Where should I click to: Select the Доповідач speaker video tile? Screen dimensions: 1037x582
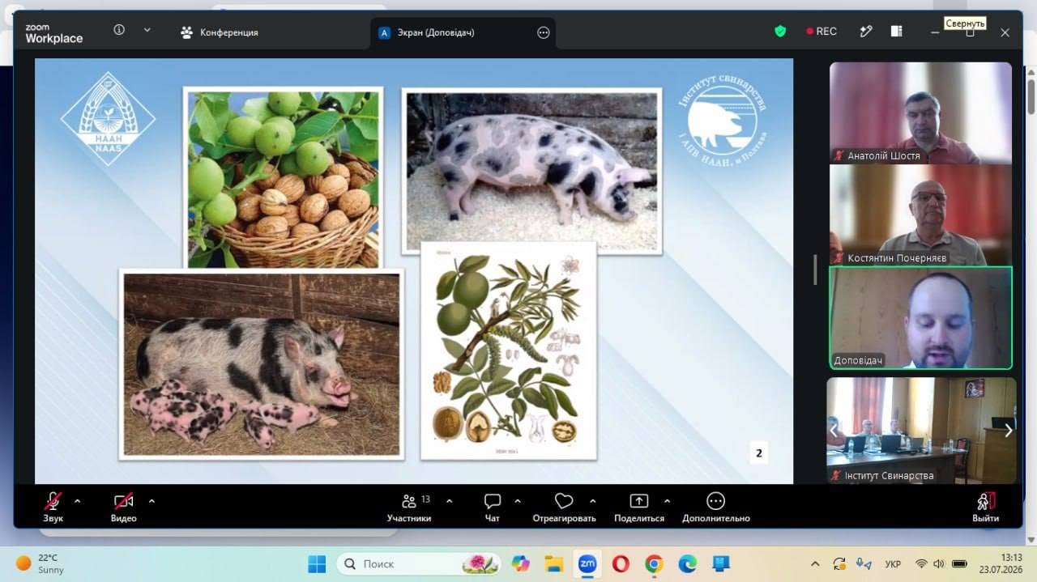click(920, 317)
